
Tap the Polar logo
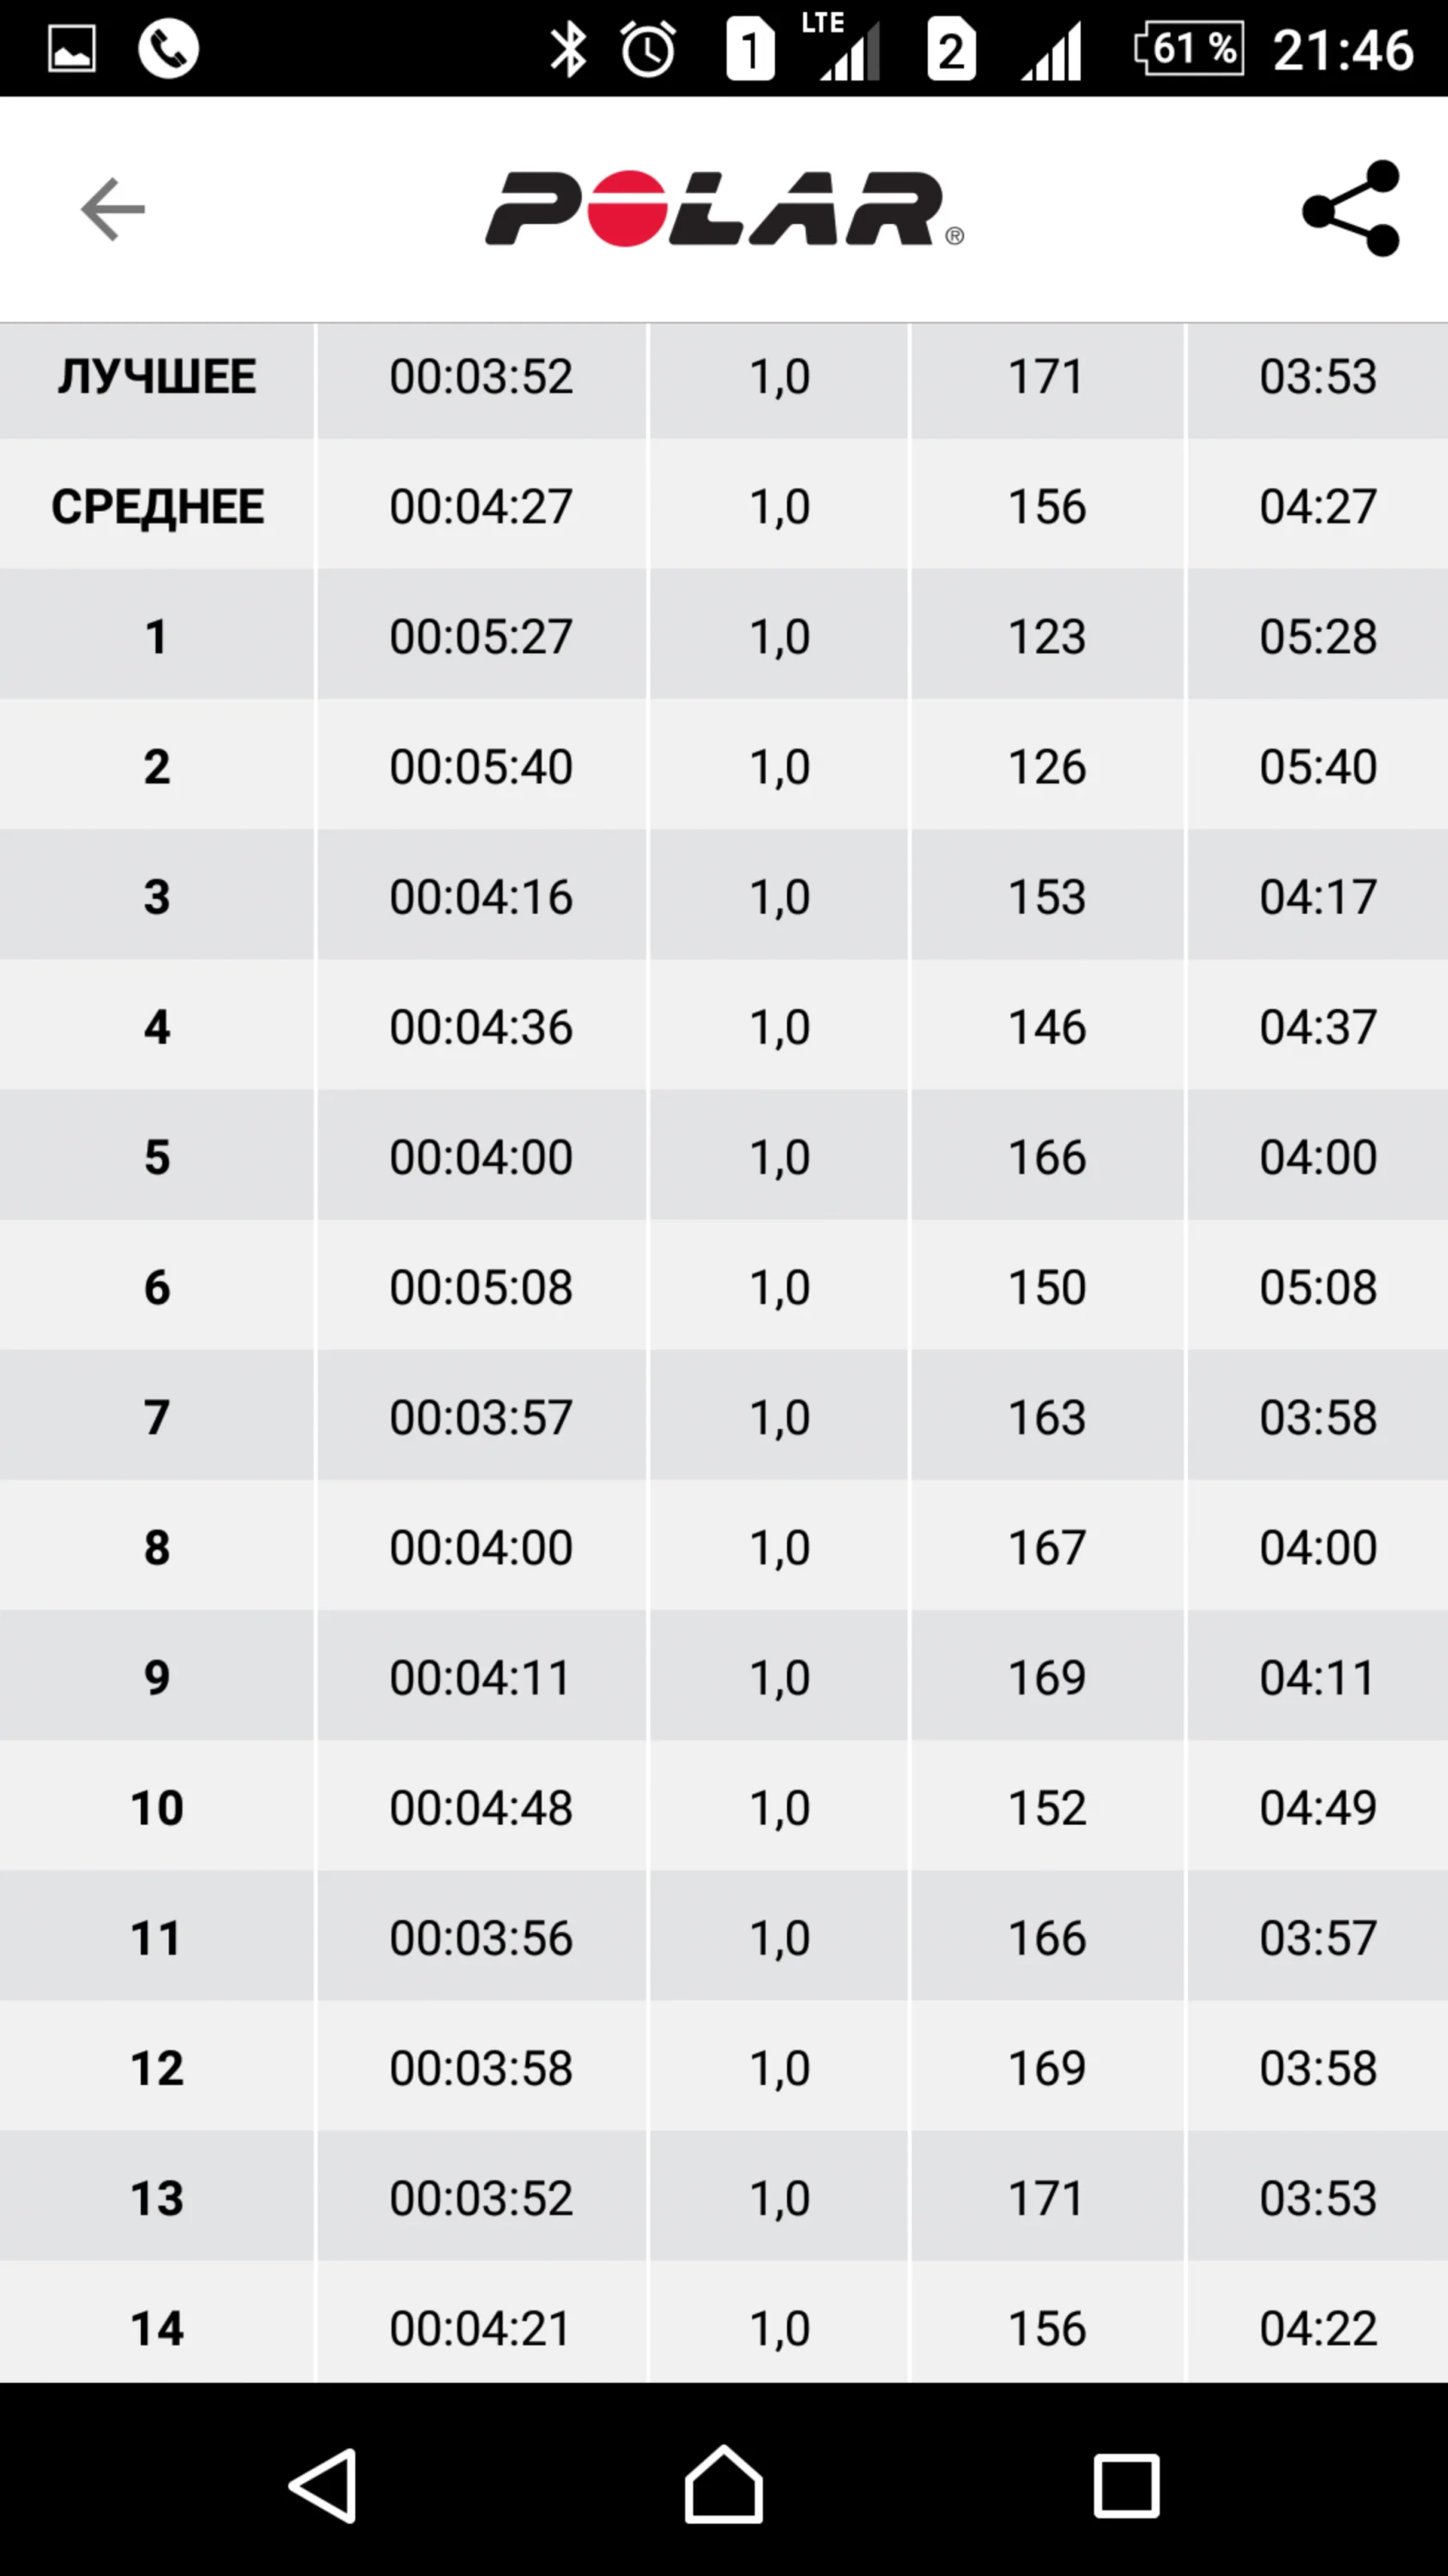[724, 209]
